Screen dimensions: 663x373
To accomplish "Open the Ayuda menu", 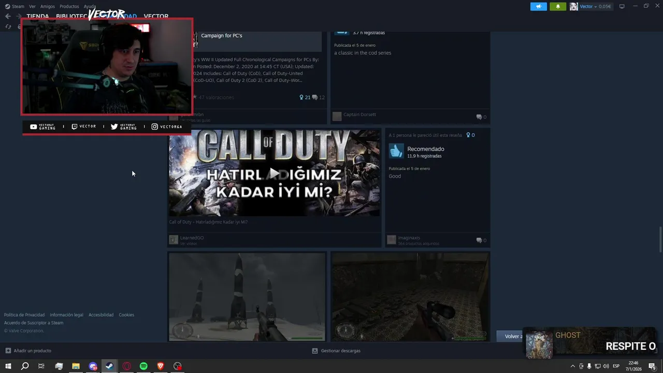I will (x=90, y=7).
